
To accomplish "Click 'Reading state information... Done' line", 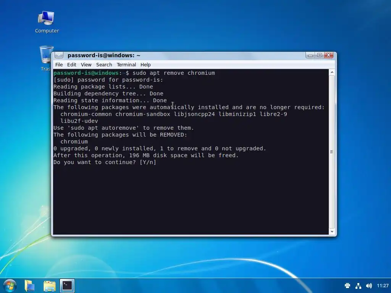I will [110, 100].
